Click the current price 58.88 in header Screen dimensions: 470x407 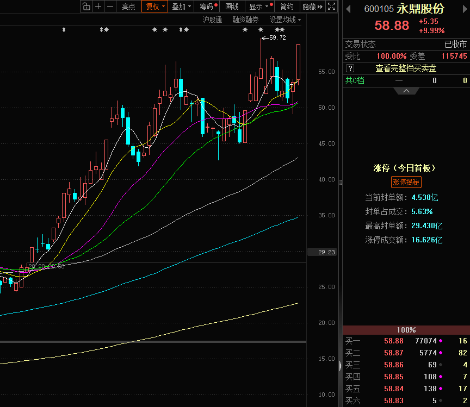click(392, 26)
